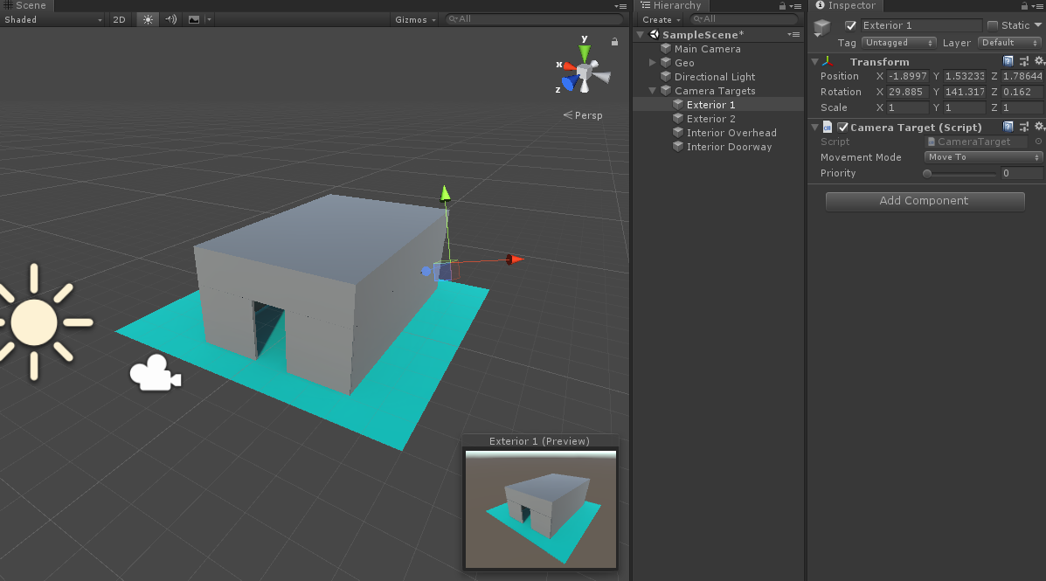Screen dimensions: 1046x581
Task: Toggle the Static checkbox
Action: pos(993,25)
